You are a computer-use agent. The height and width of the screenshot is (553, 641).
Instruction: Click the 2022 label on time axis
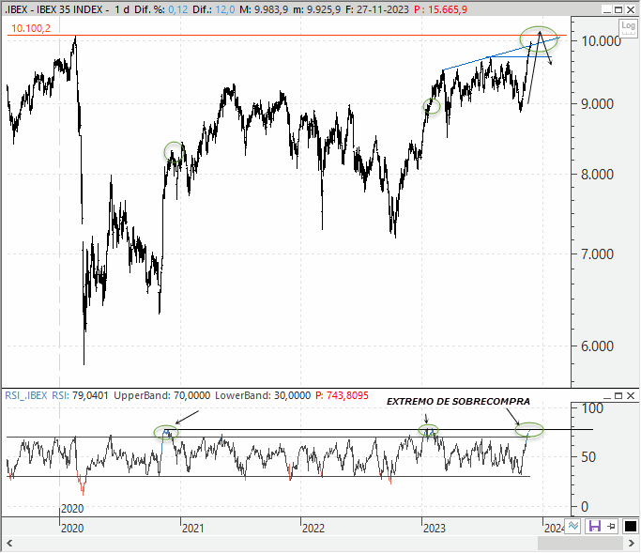313,528
